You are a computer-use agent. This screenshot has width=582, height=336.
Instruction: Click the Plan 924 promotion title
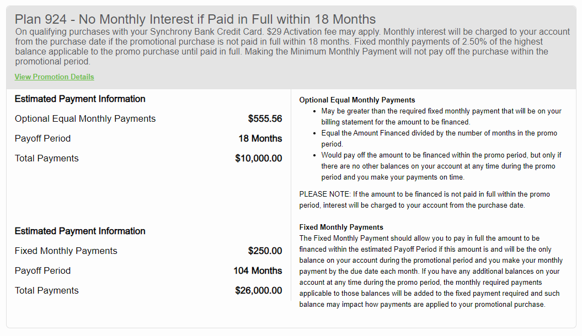[195, 20]
